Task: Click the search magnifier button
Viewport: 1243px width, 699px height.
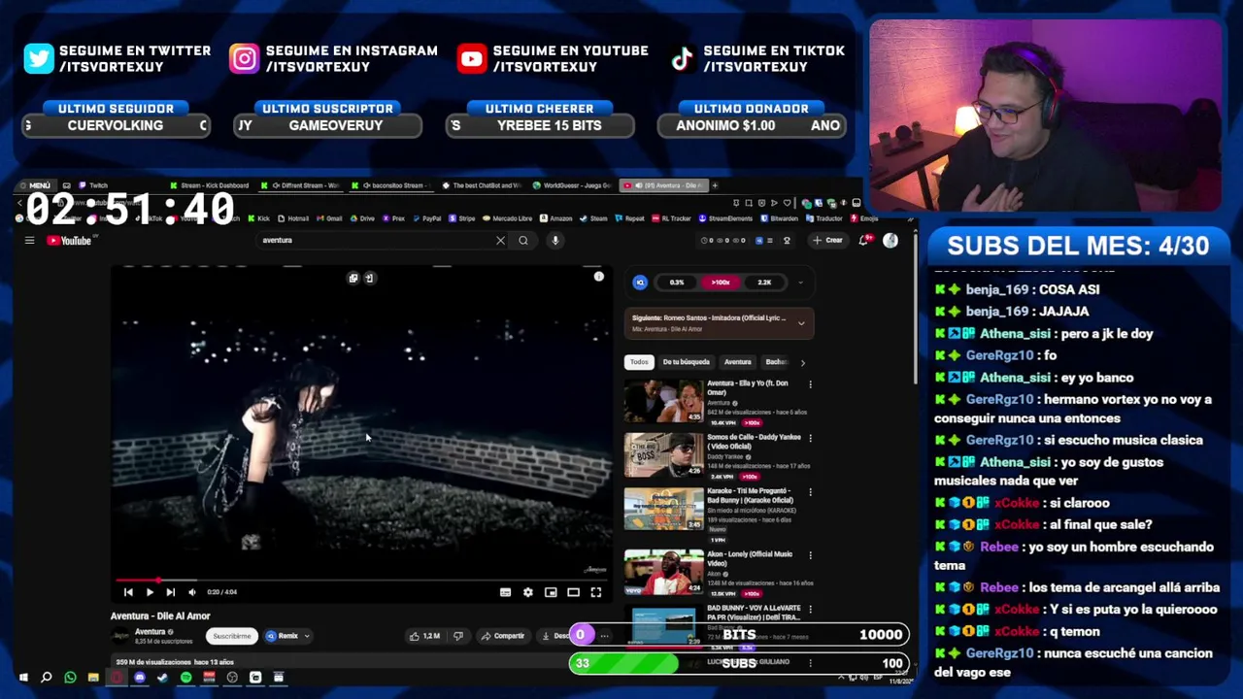Action: [523, 241]
